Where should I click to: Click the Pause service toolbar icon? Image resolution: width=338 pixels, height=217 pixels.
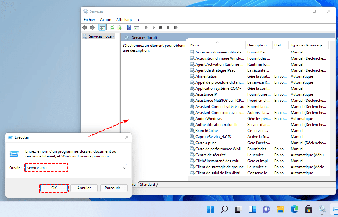(168, 28)
